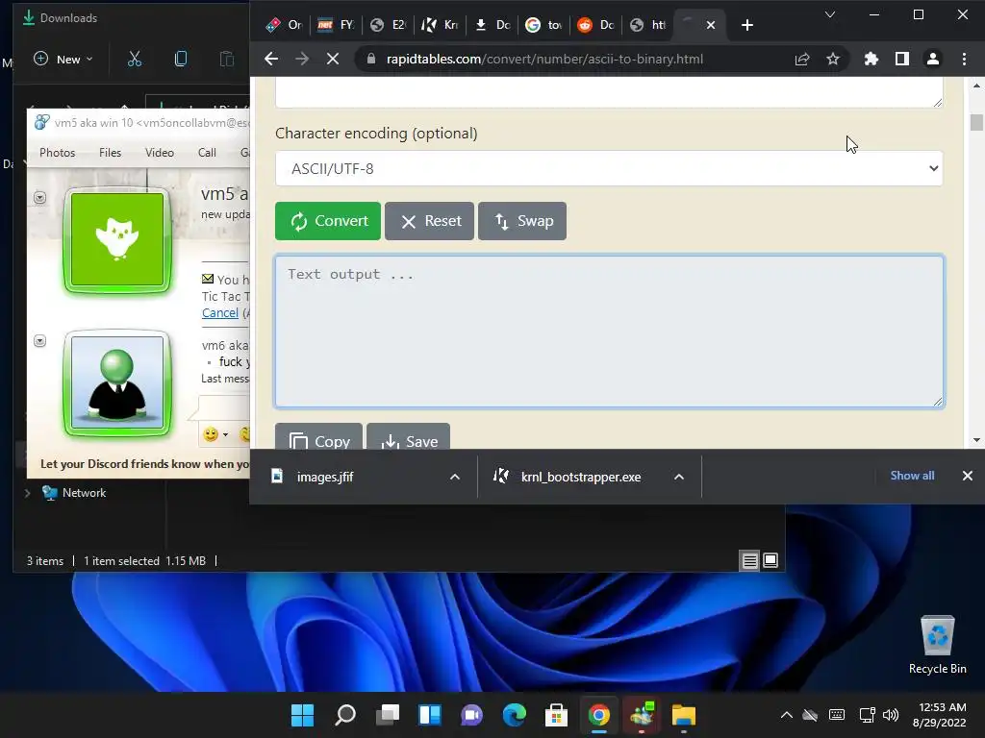
Task: Open File Explorer from taskbar
Action: click(x=684, y=715)
